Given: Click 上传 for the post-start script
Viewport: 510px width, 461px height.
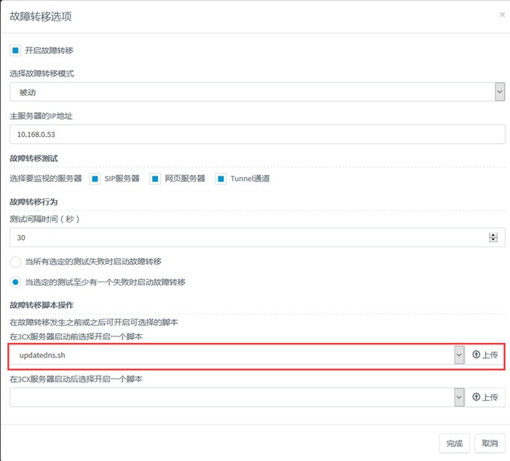Looking at the screenshot, I should click(x=485, y=398).
